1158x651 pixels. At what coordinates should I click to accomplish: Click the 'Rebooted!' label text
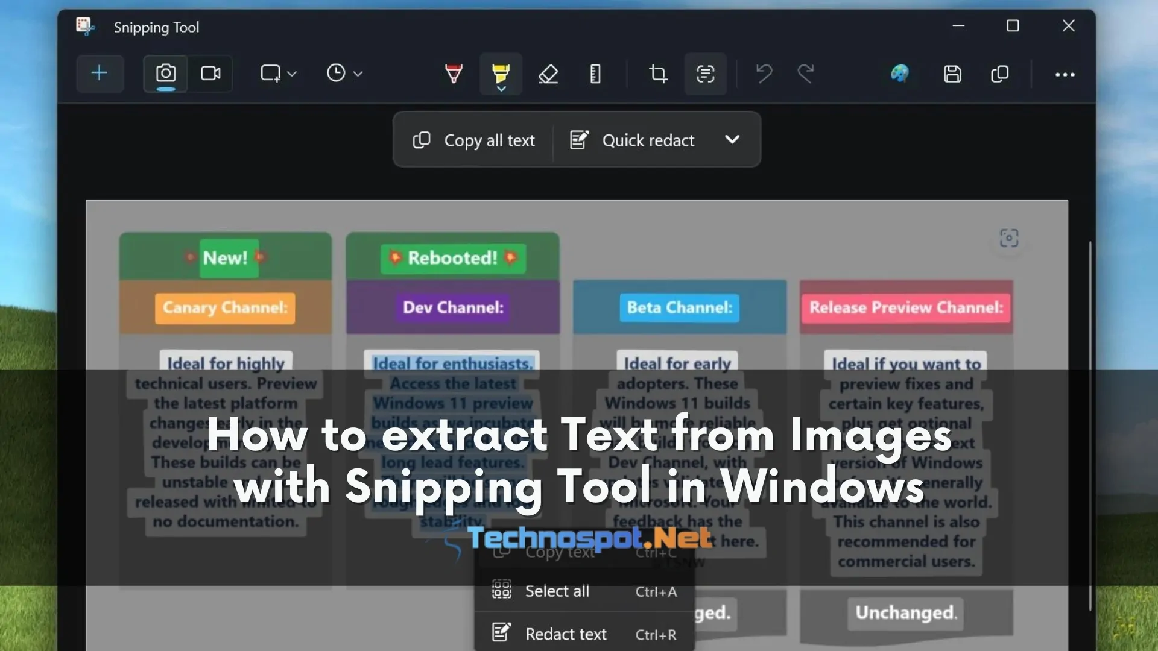(x=452, y=258)
